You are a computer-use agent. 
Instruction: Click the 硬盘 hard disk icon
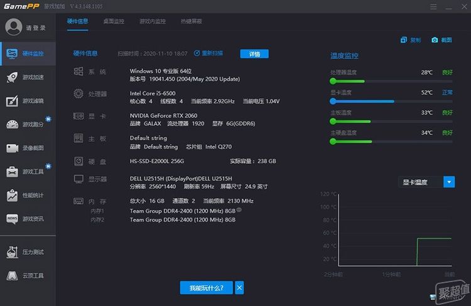[78, 161]
